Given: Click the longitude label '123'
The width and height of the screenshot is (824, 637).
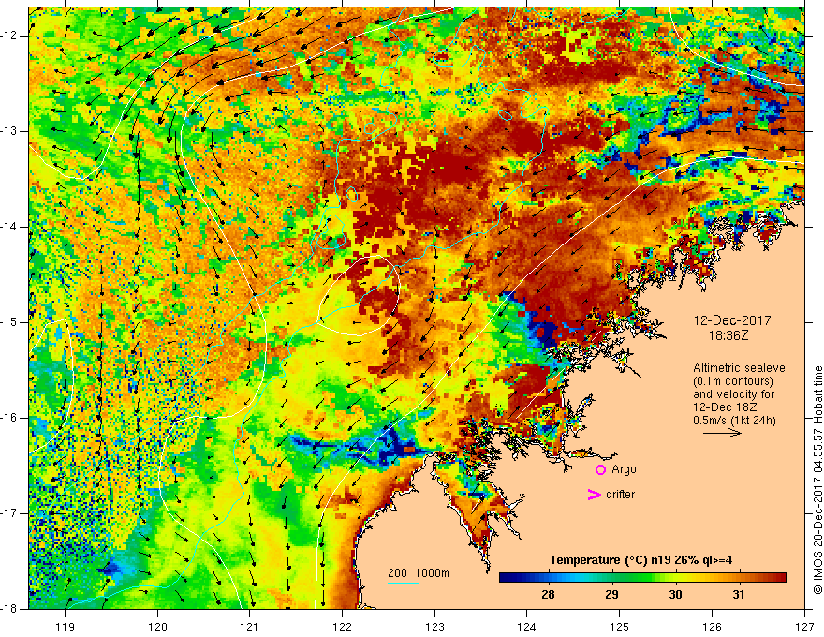Looking at the screenshot, I should [x=434, y=627].
